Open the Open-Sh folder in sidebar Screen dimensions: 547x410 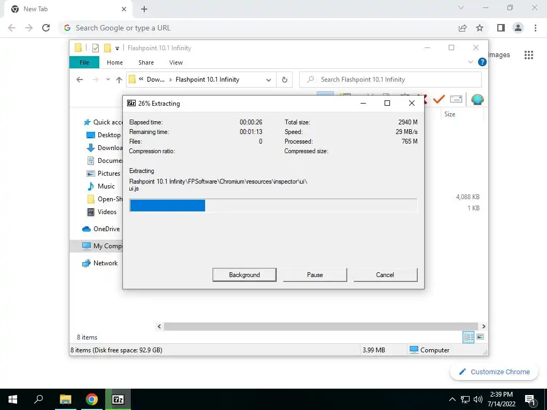pyautogui.click(x=104, y=199)
